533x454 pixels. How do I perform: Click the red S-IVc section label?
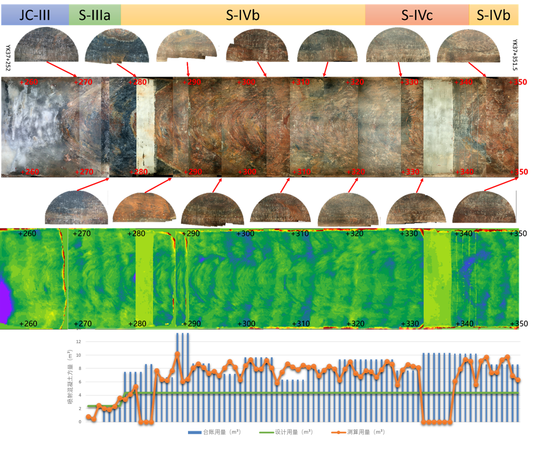pyautogui.click(x=417, y=15)
